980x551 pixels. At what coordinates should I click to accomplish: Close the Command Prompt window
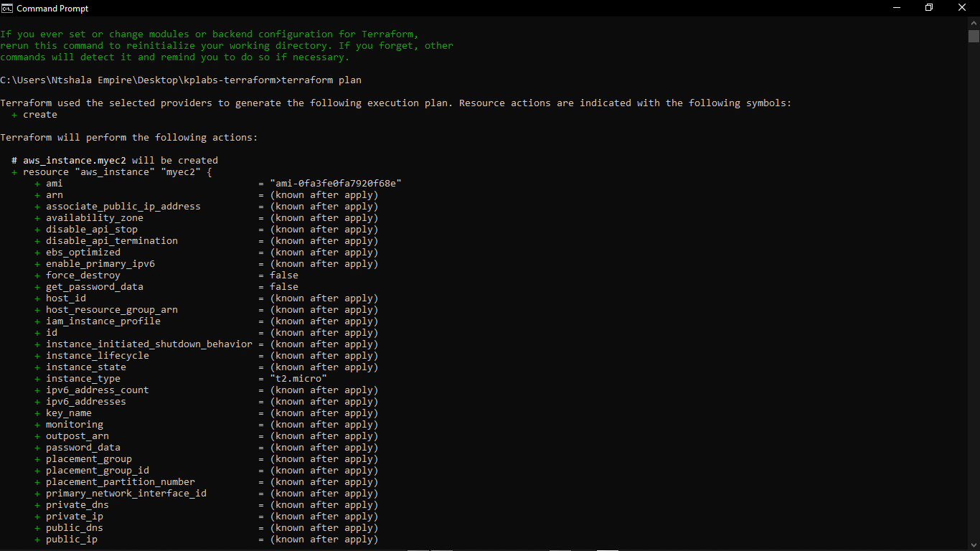click(961, 7)
